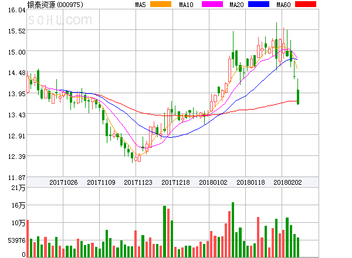Click the 20180202 date label

[x=287, y=182]
